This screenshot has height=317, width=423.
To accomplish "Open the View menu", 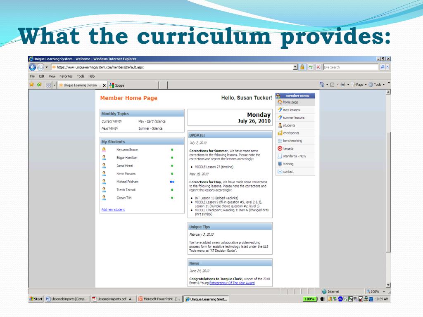I will (52, 76).
